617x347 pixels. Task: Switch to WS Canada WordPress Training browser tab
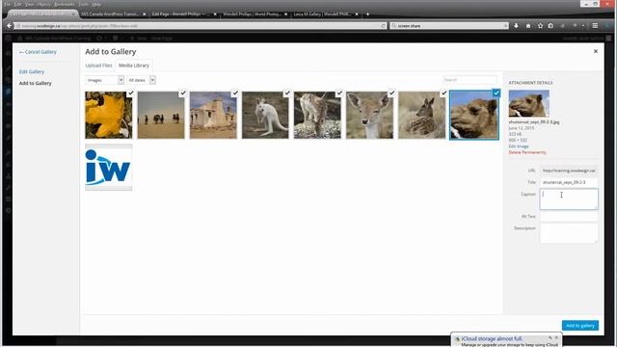pyautogui.click(x=110, y=14)
